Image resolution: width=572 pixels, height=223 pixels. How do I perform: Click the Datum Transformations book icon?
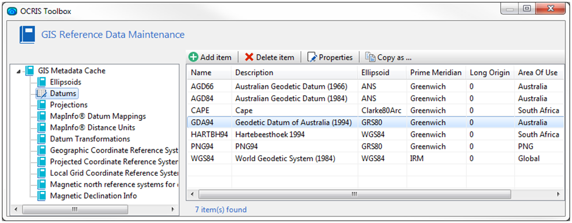pos(41,139)
